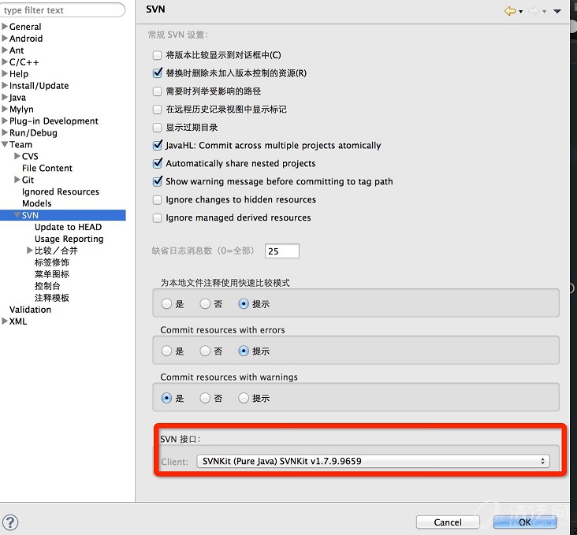Screen dimensions: 577x535
Task: Collapse the Team tree node
Action: [6, 145]
